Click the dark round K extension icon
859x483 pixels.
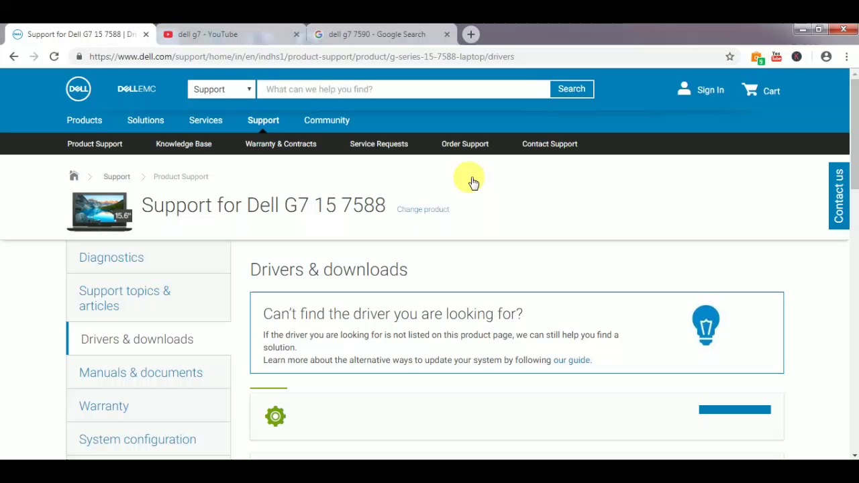(797, 56)
